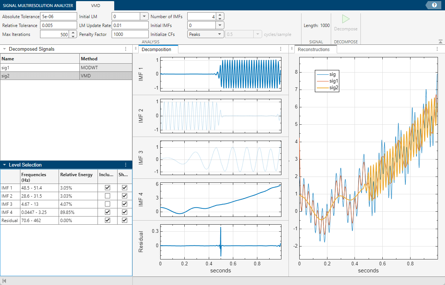The image size is (445, 285).
Task: Increment the Number of IMFs stepper
Action: [x=220, y=15]
